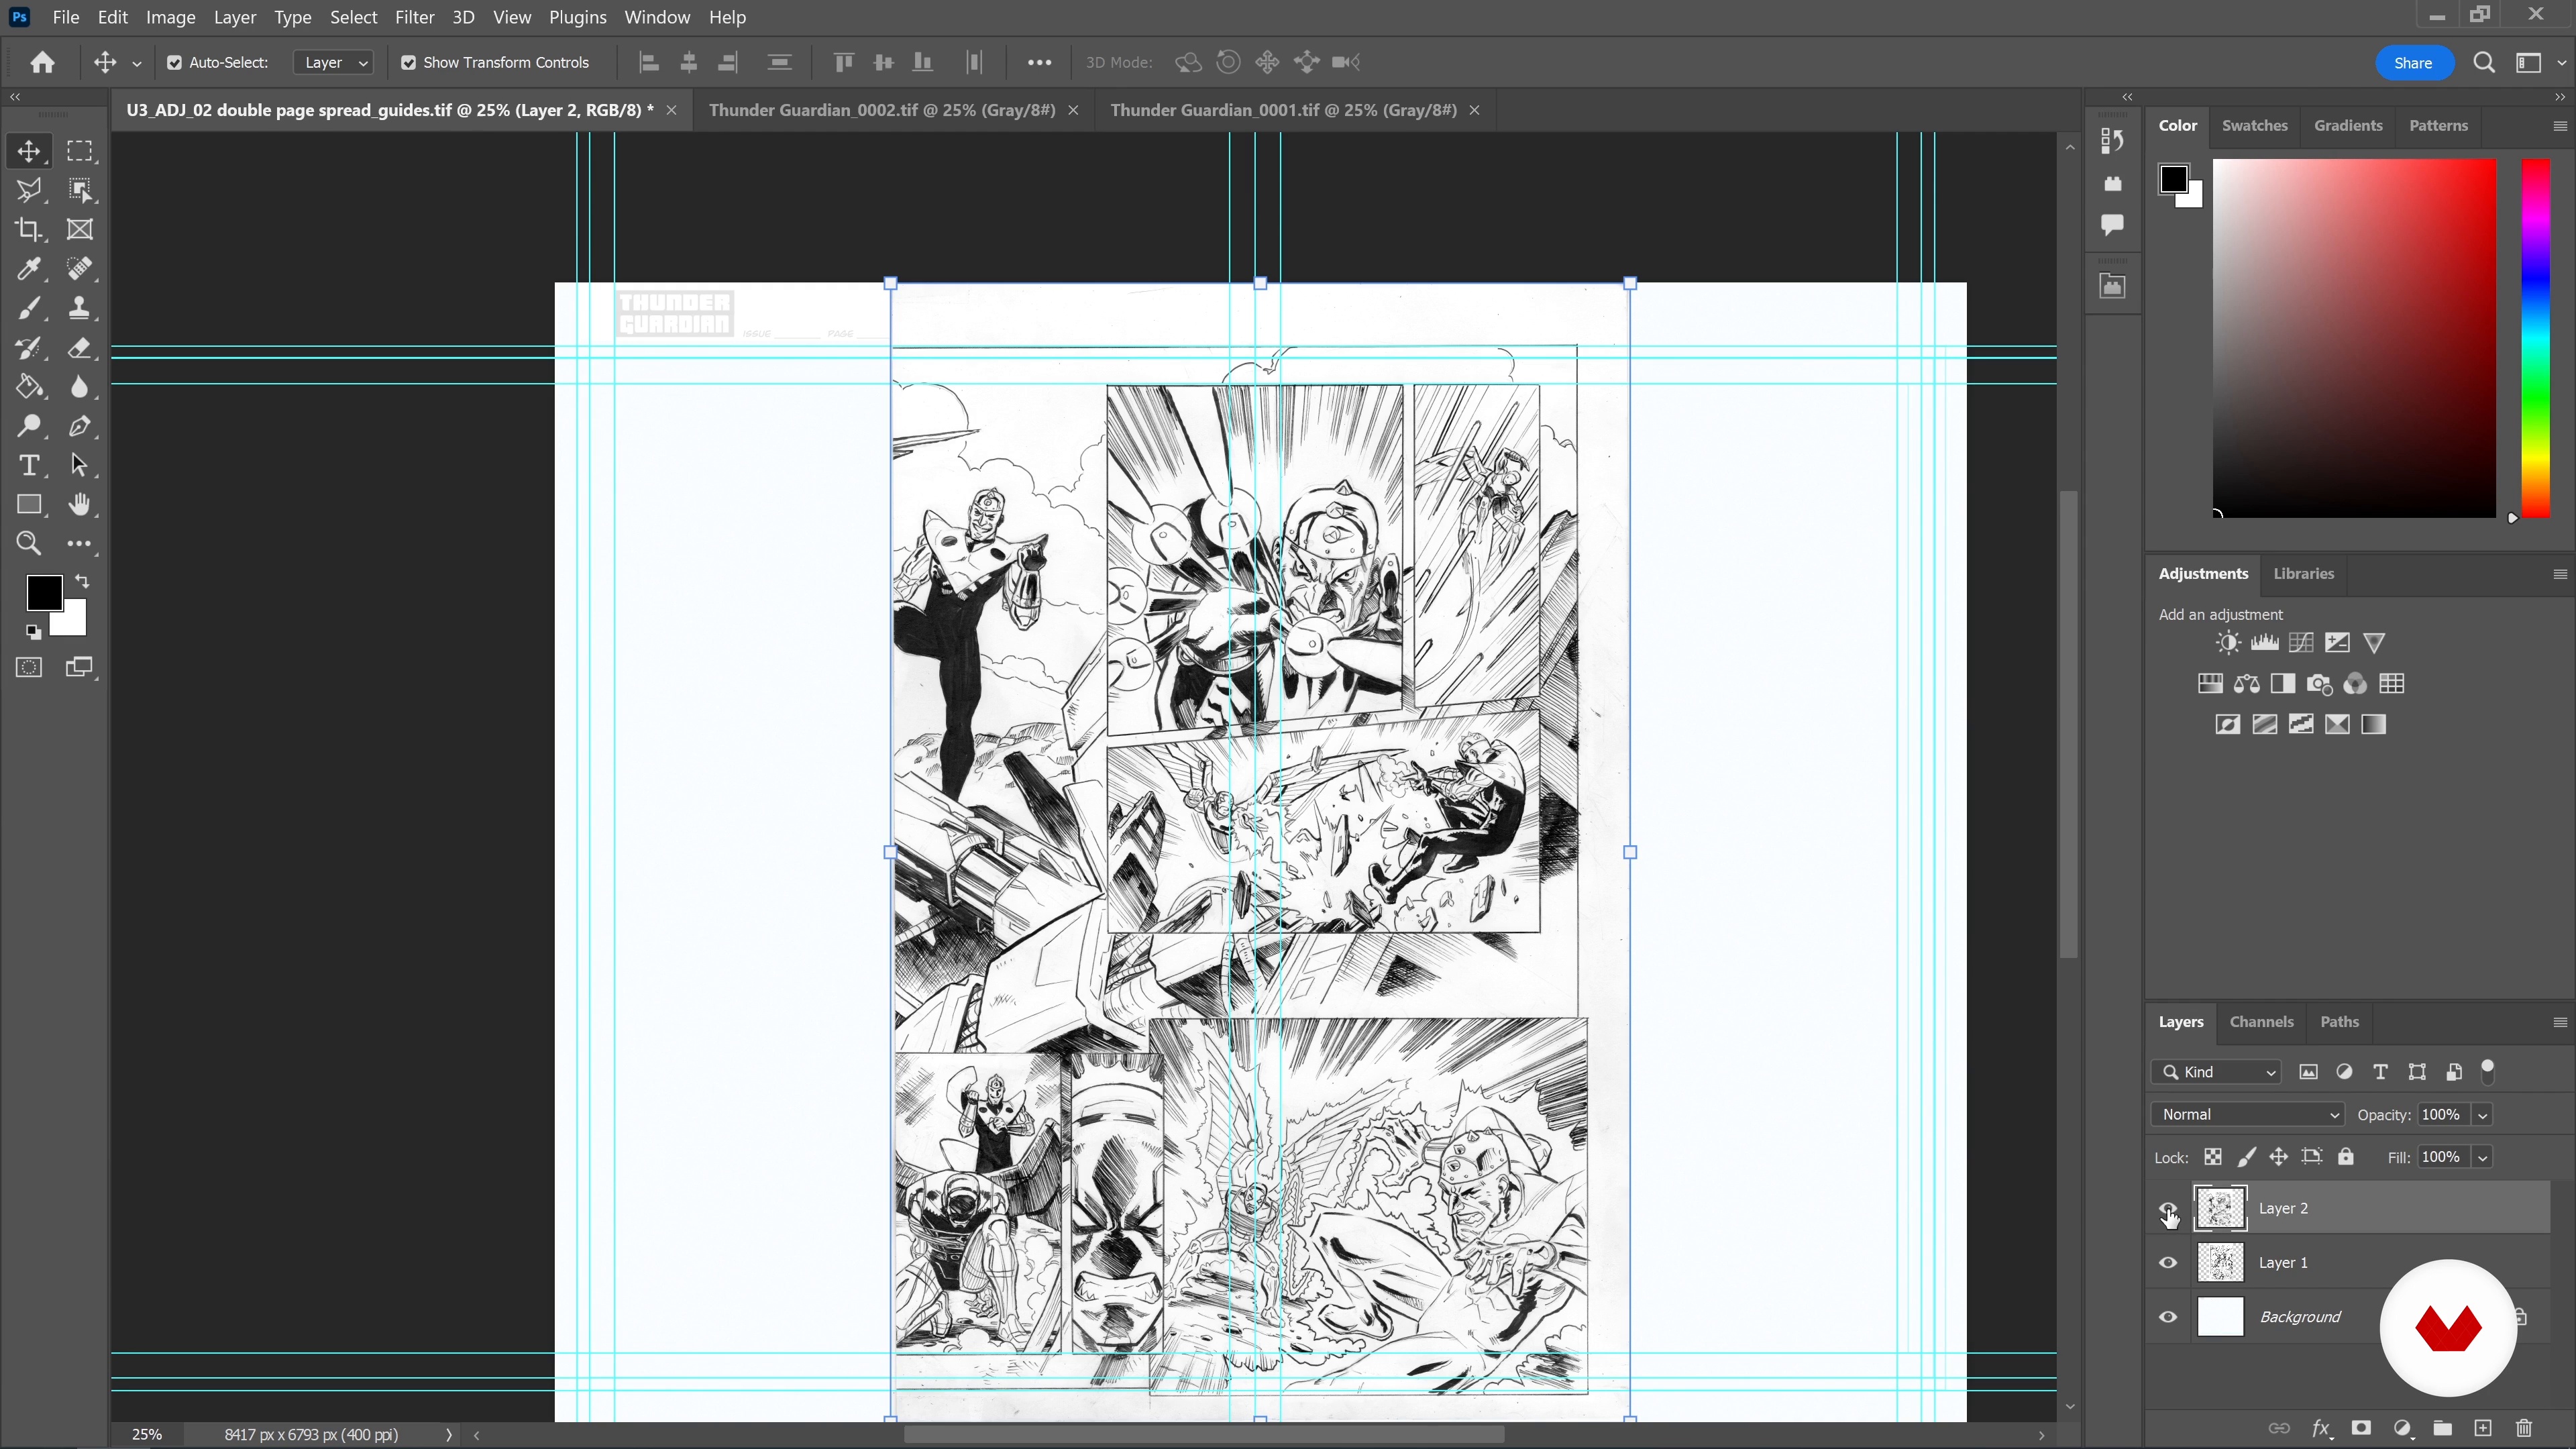2576x1449 pixels.
Task: Click the delete layer trash icon
Action: pos(2524,1428)
